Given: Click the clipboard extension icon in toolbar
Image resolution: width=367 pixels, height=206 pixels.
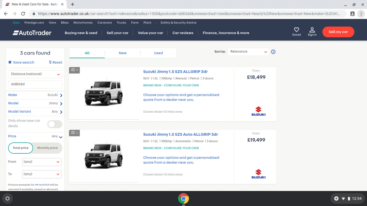Looking at the screenshot, I should pos(352,14).
